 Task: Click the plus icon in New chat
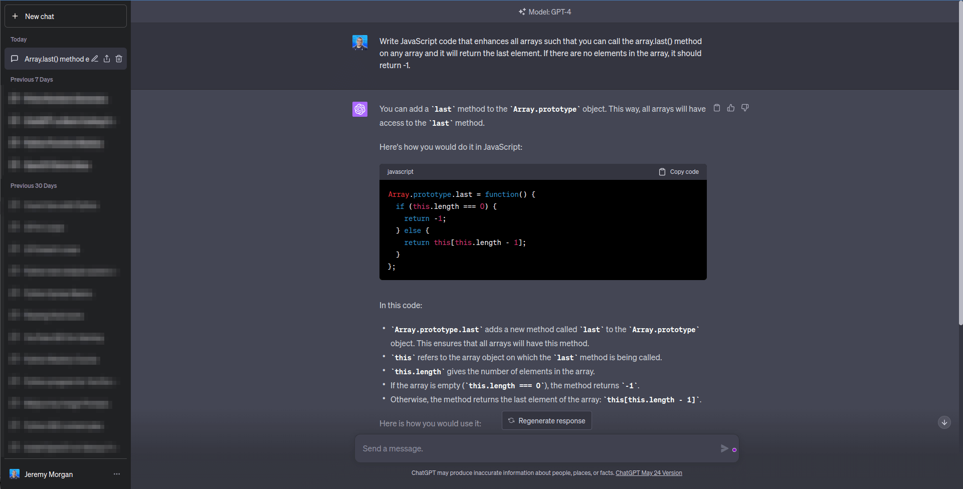(x=15, y=16)
